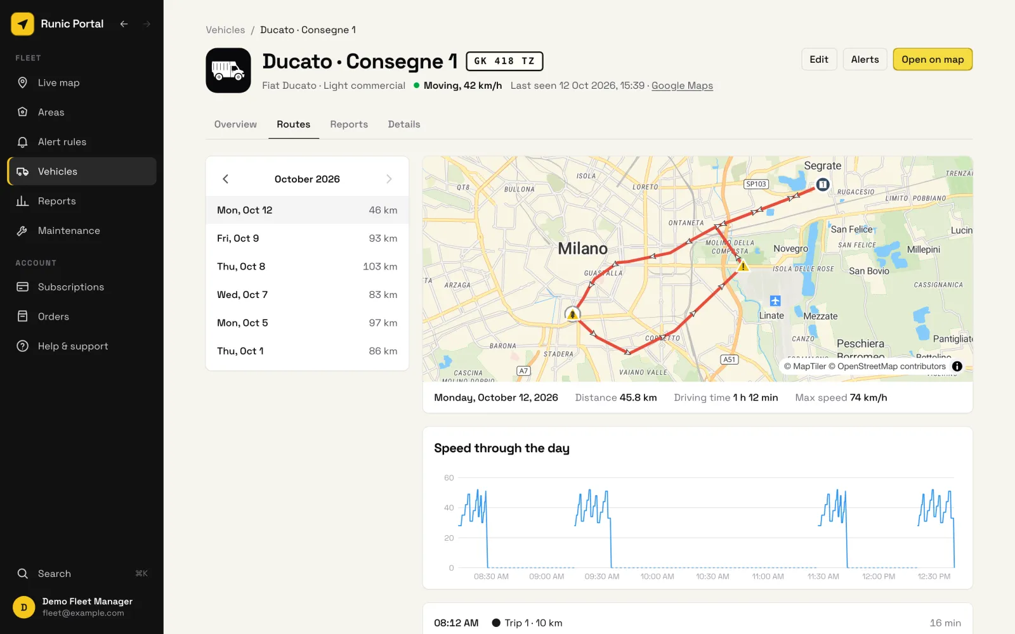Click the Subscriptions card icon
Viewport: 1015px width, 634px height.
[x=23, y=287]
